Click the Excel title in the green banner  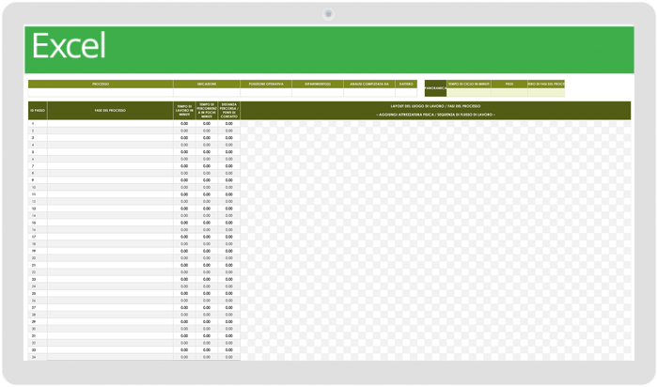click(x=69, y=46)
